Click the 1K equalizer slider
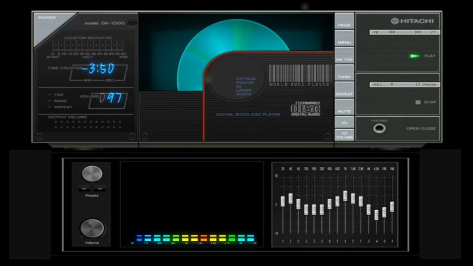This screenshot has width=473, height=266. tap(345, 196)
